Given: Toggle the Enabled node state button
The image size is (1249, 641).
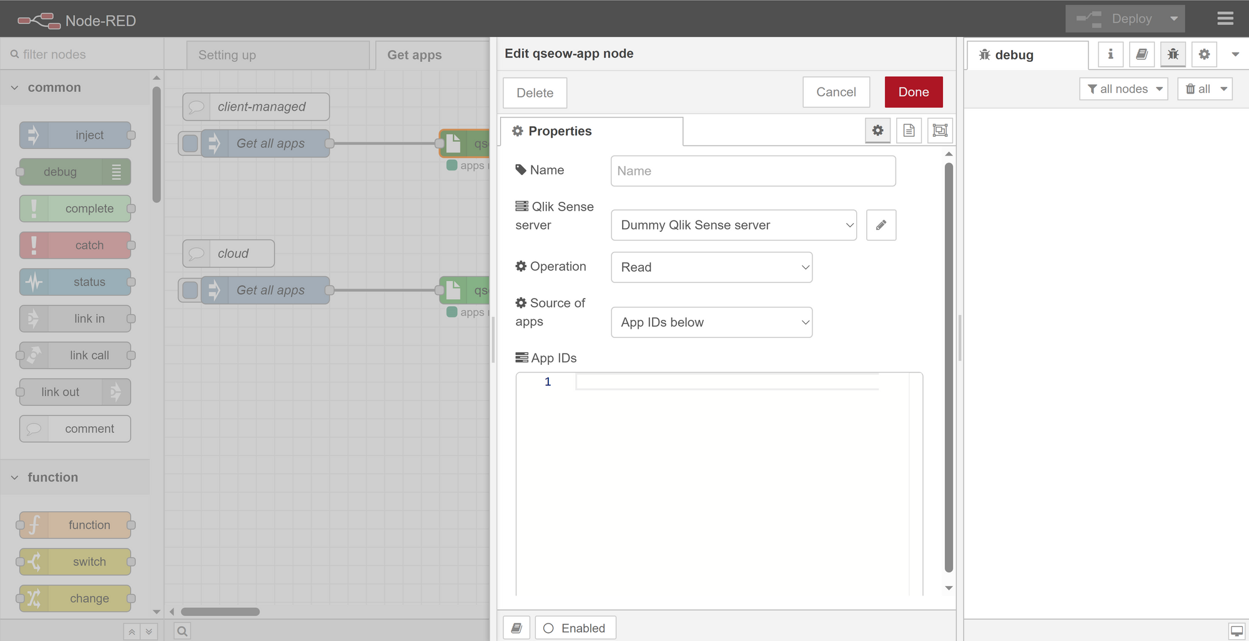Looking at the screenshot, I should [575, 628].
